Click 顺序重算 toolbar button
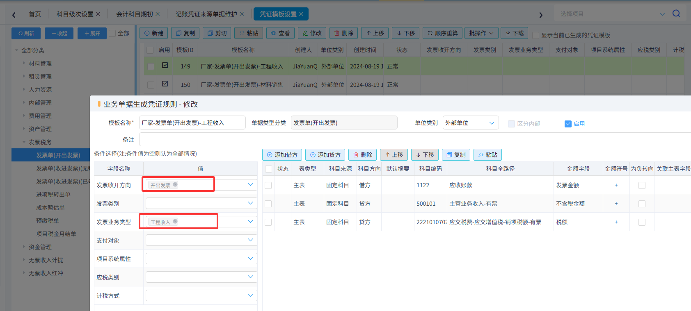This screenshot has width=691, height=311. (x=443, y=33)
